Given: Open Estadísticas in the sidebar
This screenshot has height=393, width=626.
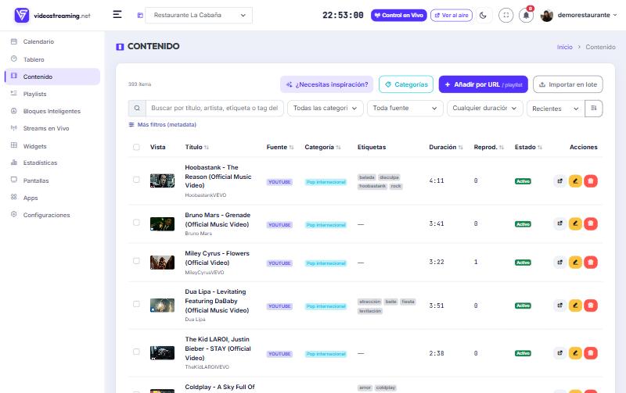Looking at the screenshot, I should pos(52,163).
